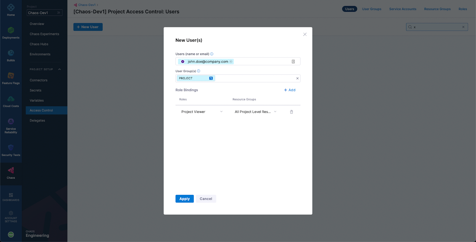Image resolution: width=476 pixels, height=242 pixels.
Task: Click the PROJECT user group tag
Action: point(195,78)
